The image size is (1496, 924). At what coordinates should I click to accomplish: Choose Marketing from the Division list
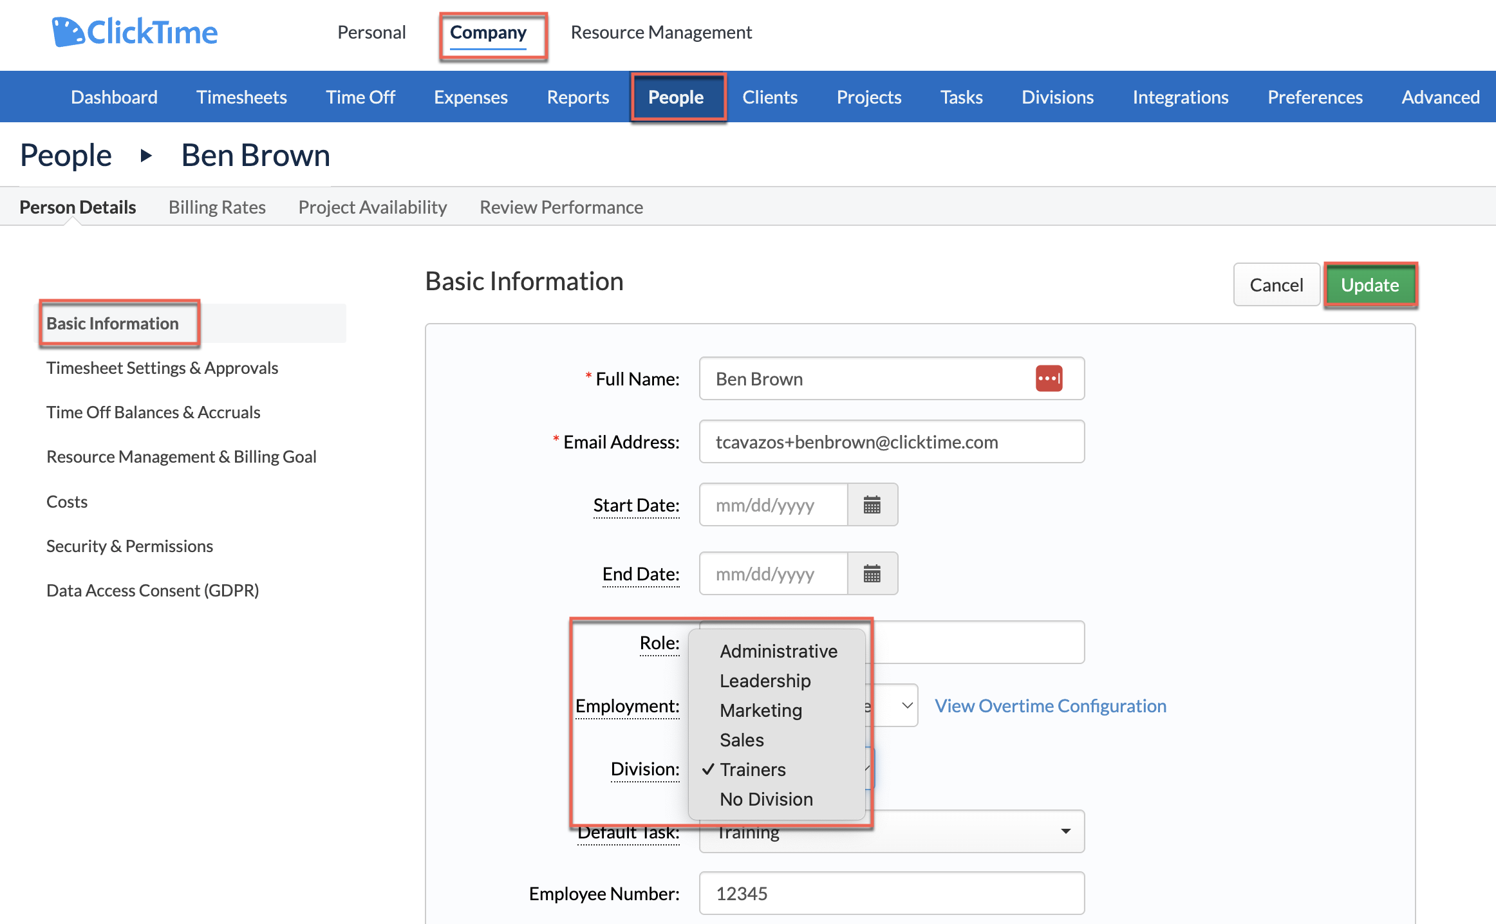[777, 710]
